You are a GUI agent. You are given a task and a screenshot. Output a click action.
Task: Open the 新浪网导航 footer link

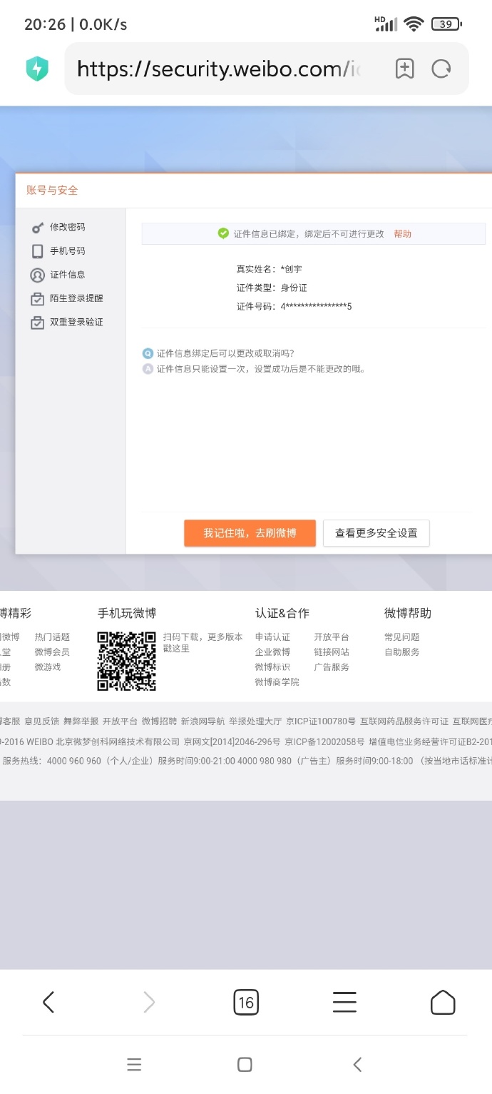pyautogui.click(x=203, y=721)
